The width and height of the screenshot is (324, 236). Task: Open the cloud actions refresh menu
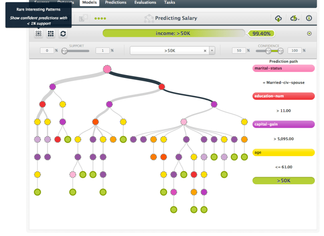point(295,18)
